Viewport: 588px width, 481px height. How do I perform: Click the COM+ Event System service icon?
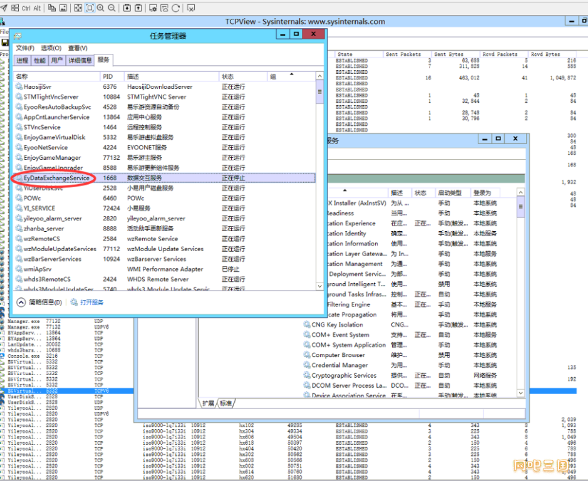pos(307,335)
